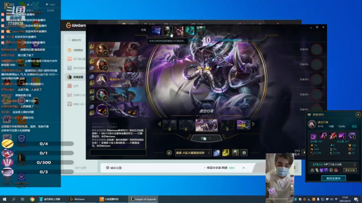Close the hero info panel
362x203 pixels.
tap(358, 115)
